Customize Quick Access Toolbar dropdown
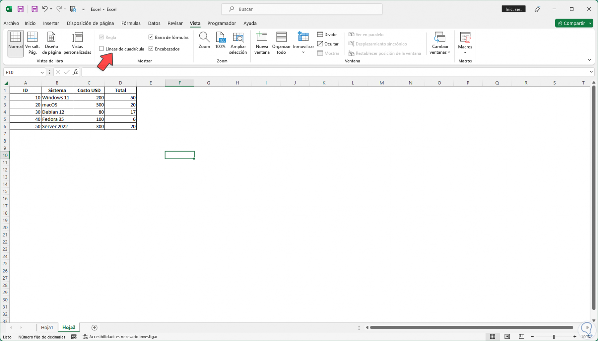This screenshot has width=598, height=341. [x=83, y=9]
